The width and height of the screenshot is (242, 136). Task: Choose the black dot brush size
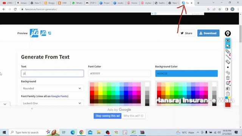(x=228, y=67)
